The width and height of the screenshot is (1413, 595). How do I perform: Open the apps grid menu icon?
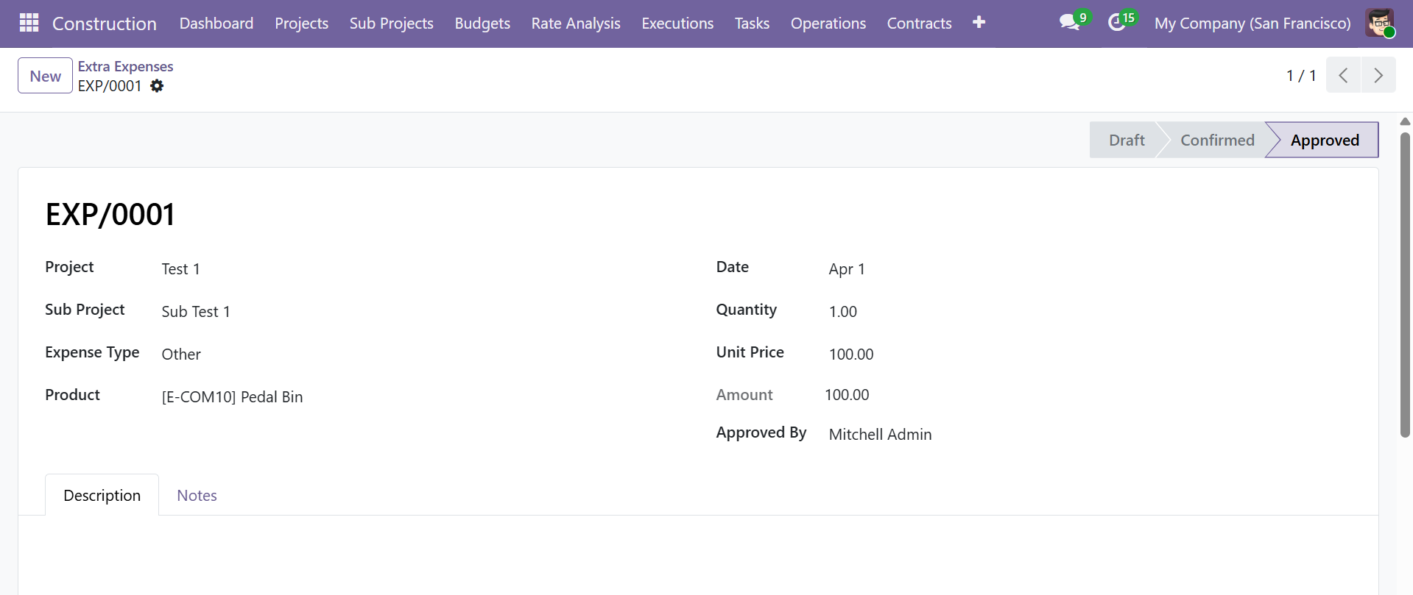[x=29, y=24]
